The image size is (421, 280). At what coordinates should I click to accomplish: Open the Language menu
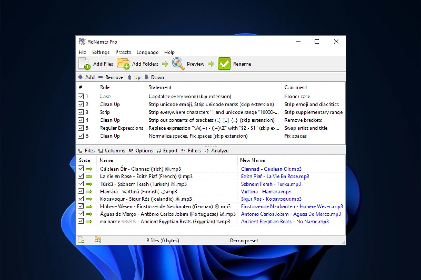147,52
